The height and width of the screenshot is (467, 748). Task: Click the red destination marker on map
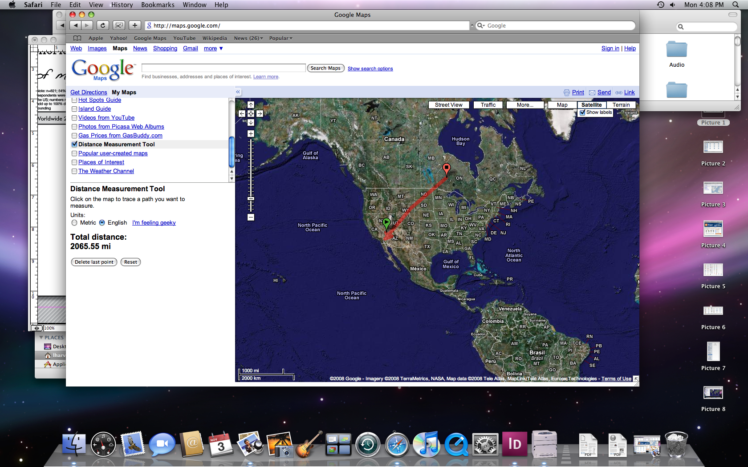[446, 169]
